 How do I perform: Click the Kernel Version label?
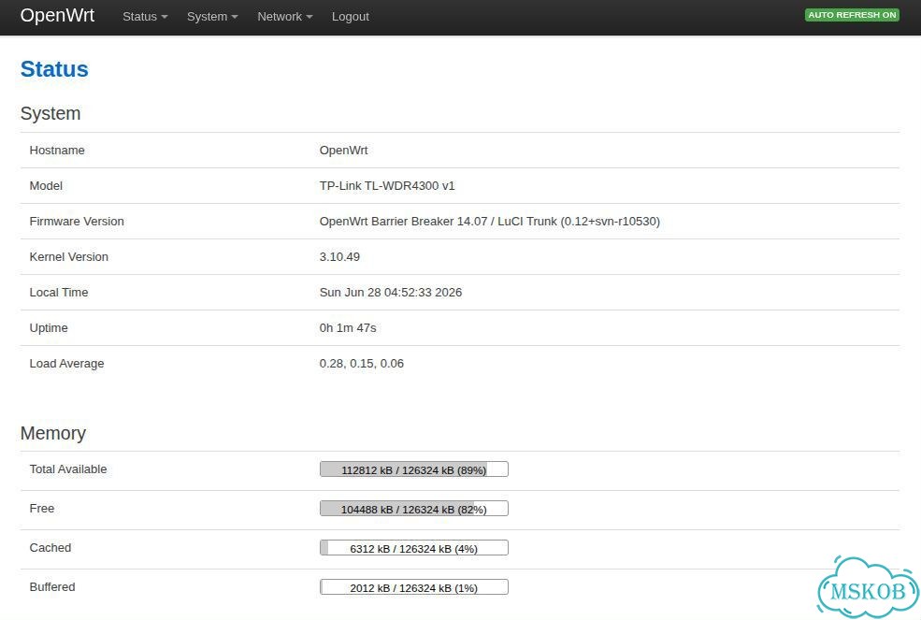(68, 257)
